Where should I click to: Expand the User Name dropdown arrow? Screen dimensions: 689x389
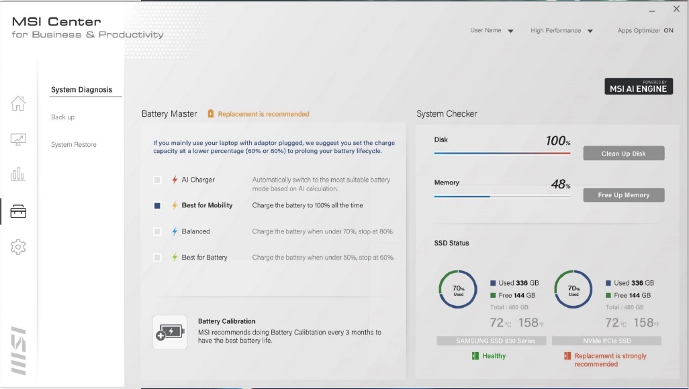click(x=510, y=31)
